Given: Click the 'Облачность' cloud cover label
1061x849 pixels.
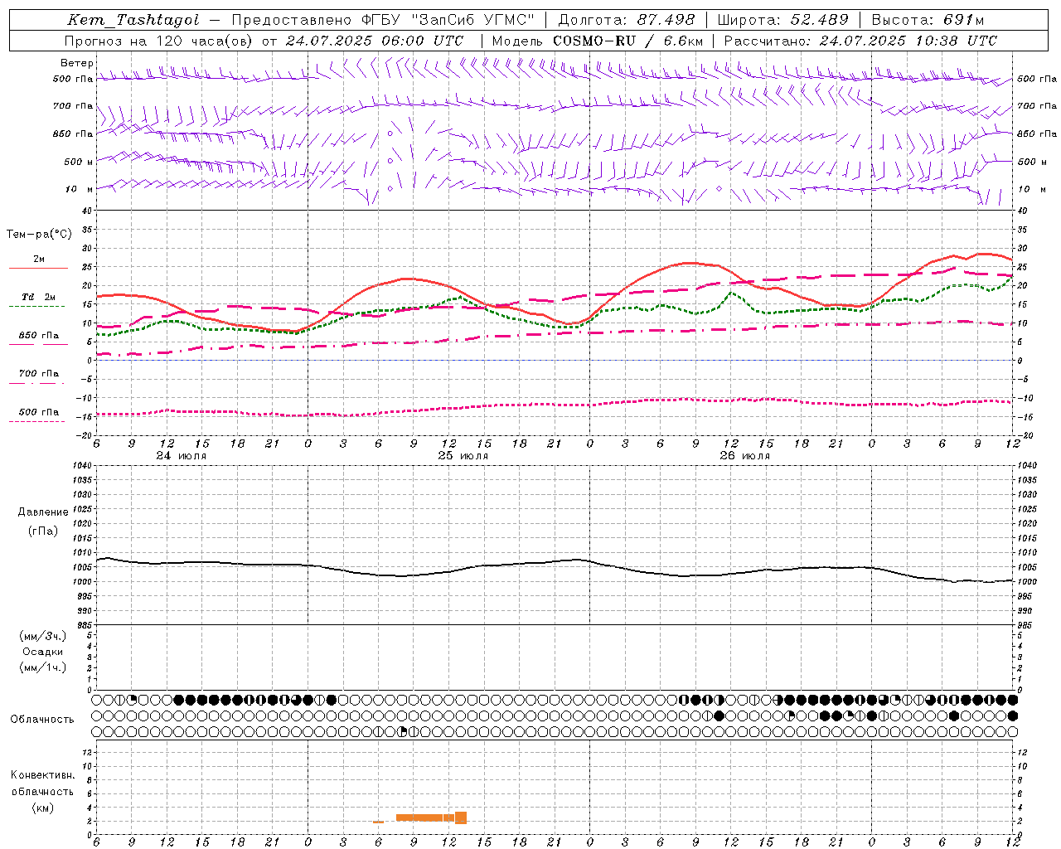Looking at the screenshot, I should click(42, 719).
